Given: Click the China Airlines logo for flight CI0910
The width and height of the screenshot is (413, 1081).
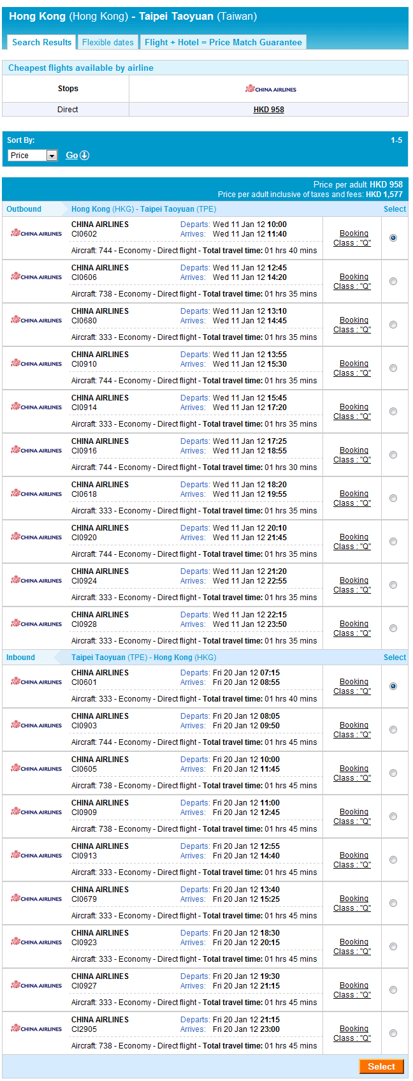Looking at the screenshot, I should (x=36, y=364).
